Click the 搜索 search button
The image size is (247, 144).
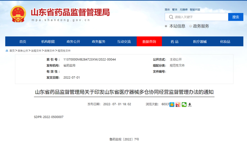pos(236,17)
